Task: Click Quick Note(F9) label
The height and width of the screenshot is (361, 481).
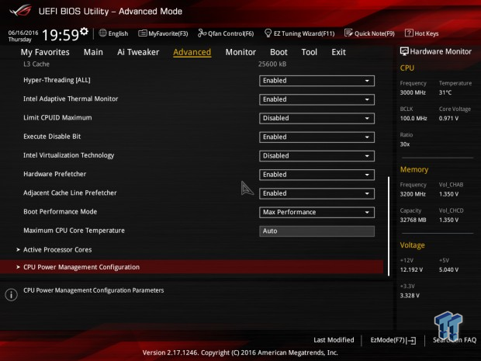Action: (x=375, y=33)
